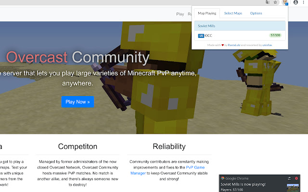The width and height of the screenshot is (308, 192).
Task: Click the 57/100 player count badge
Action: pos(275,35)
